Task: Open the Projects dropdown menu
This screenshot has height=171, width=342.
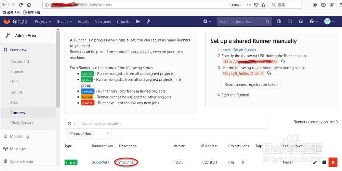Action: pos(43,21)
